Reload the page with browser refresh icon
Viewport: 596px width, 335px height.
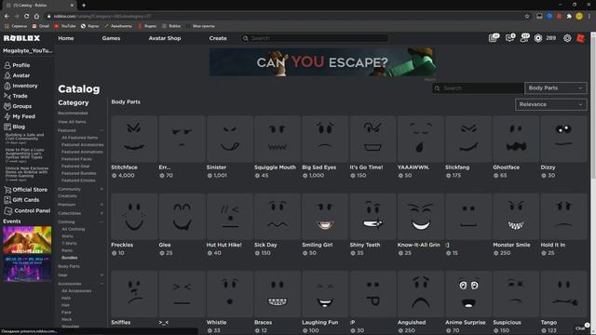(26, 16)
